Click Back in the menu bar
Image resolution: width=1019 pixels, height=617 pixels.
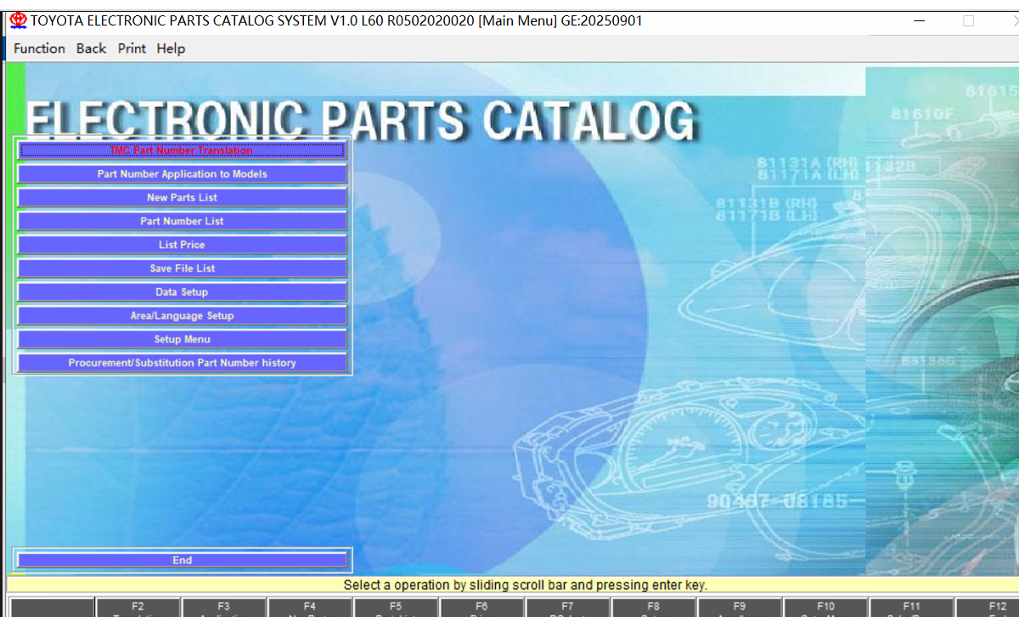pos(91,48)
